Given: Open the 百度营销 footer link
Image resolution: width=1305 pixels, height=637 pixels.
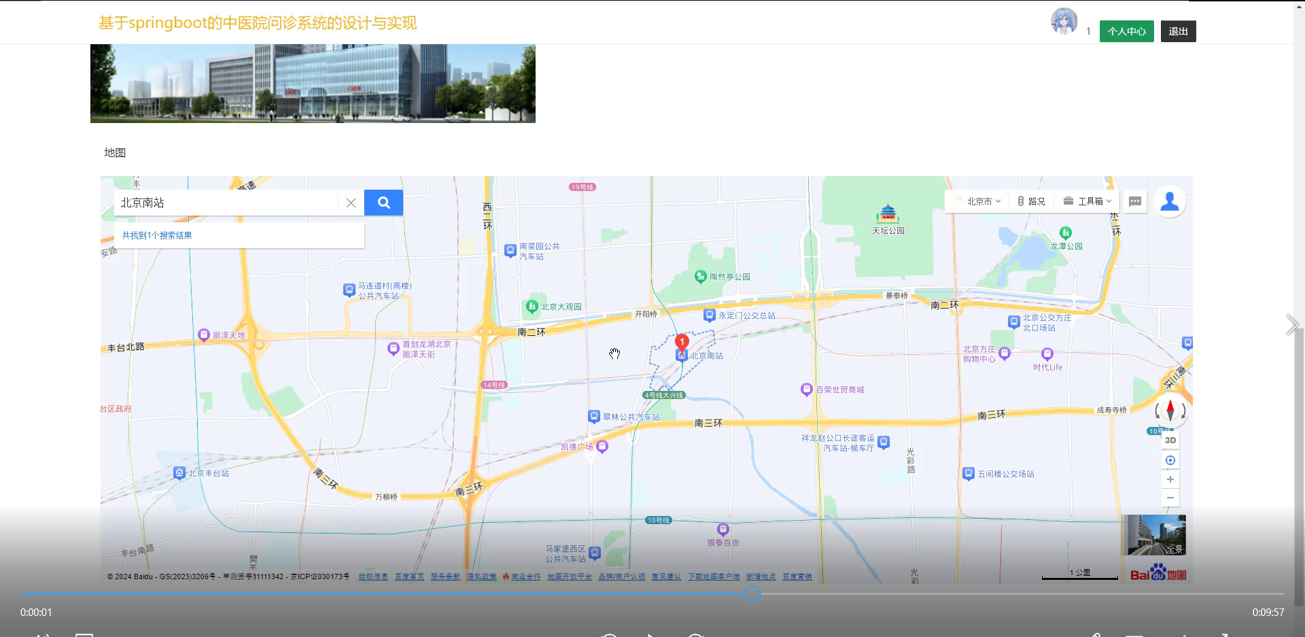Looking at the screenshot, I should click(x=797, y=576).
